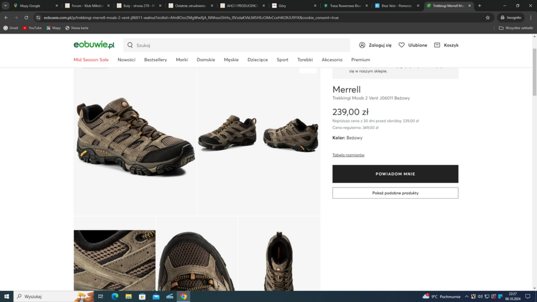Image resolution: width=537 pixels, height=302 pixels.
Task: Click the Zaloguj się user icon
Action: point(362,45)
